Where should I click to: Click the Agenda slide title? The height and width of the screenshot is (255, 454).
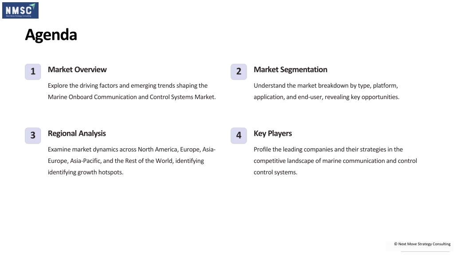coord(51,35)
